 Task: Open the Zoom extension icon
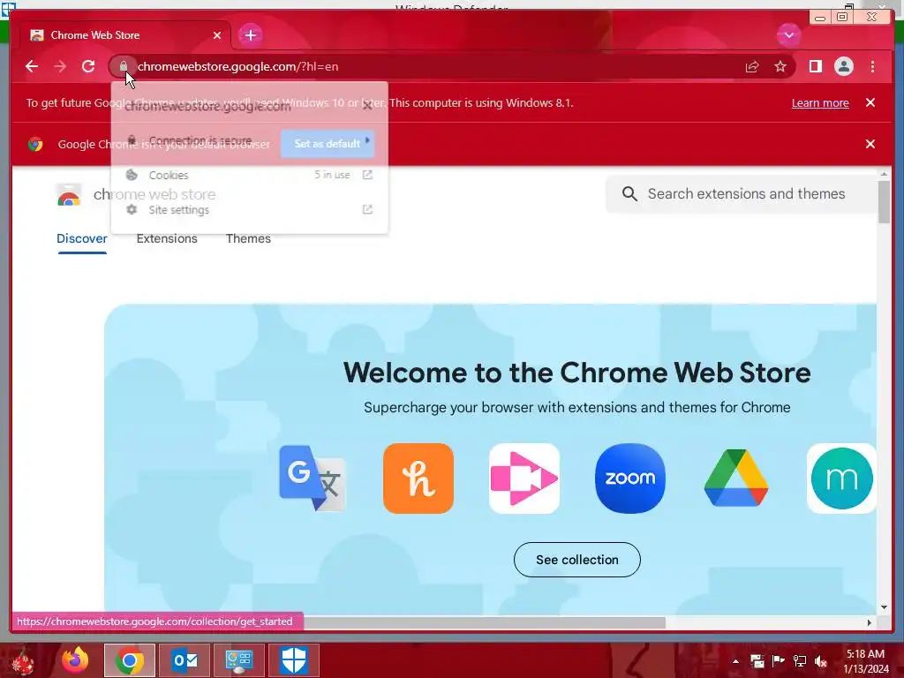pyautogui.click(x=630, y=478)
